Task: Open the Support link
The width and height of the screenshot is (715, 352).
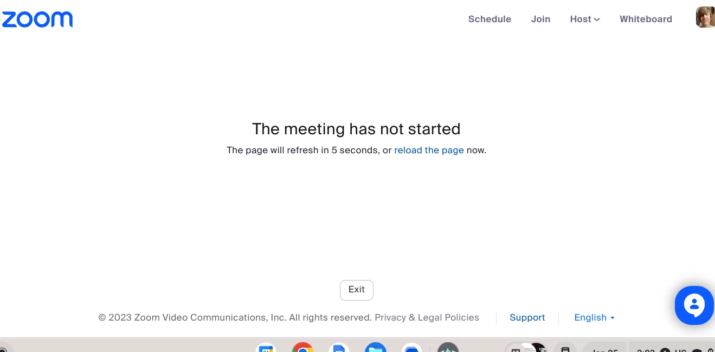Action: click(x=527, y=317)
